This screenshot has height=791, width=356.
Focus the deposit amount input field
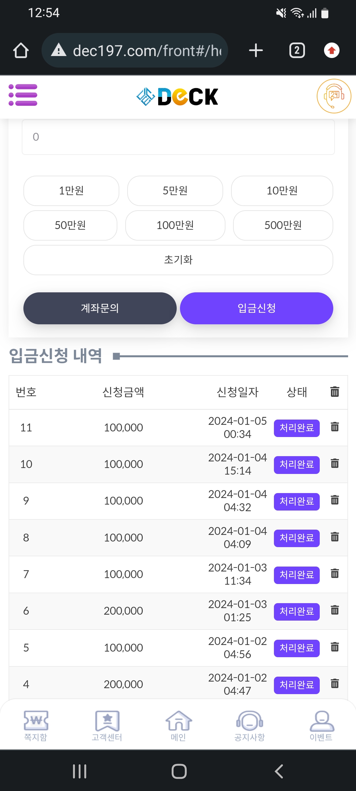coord(178,137)
